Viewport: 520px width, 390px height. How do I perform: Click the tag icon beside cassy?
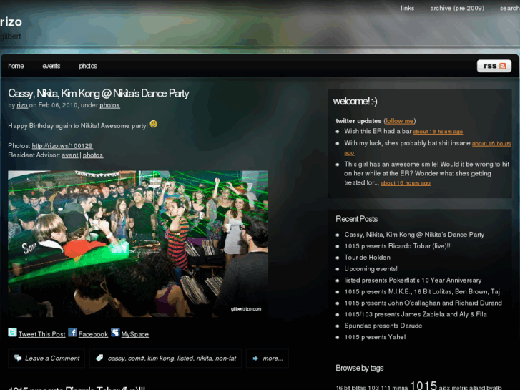coord(99,358)
